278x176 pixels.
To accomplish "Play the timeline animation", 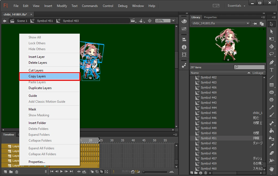I will [61, 171].
